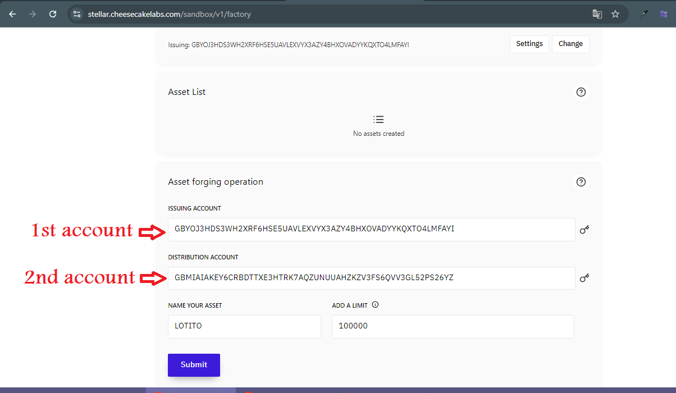The image size is (676, 393).
Task: Open the eyedropper extension icon
Action: [644, 14]
